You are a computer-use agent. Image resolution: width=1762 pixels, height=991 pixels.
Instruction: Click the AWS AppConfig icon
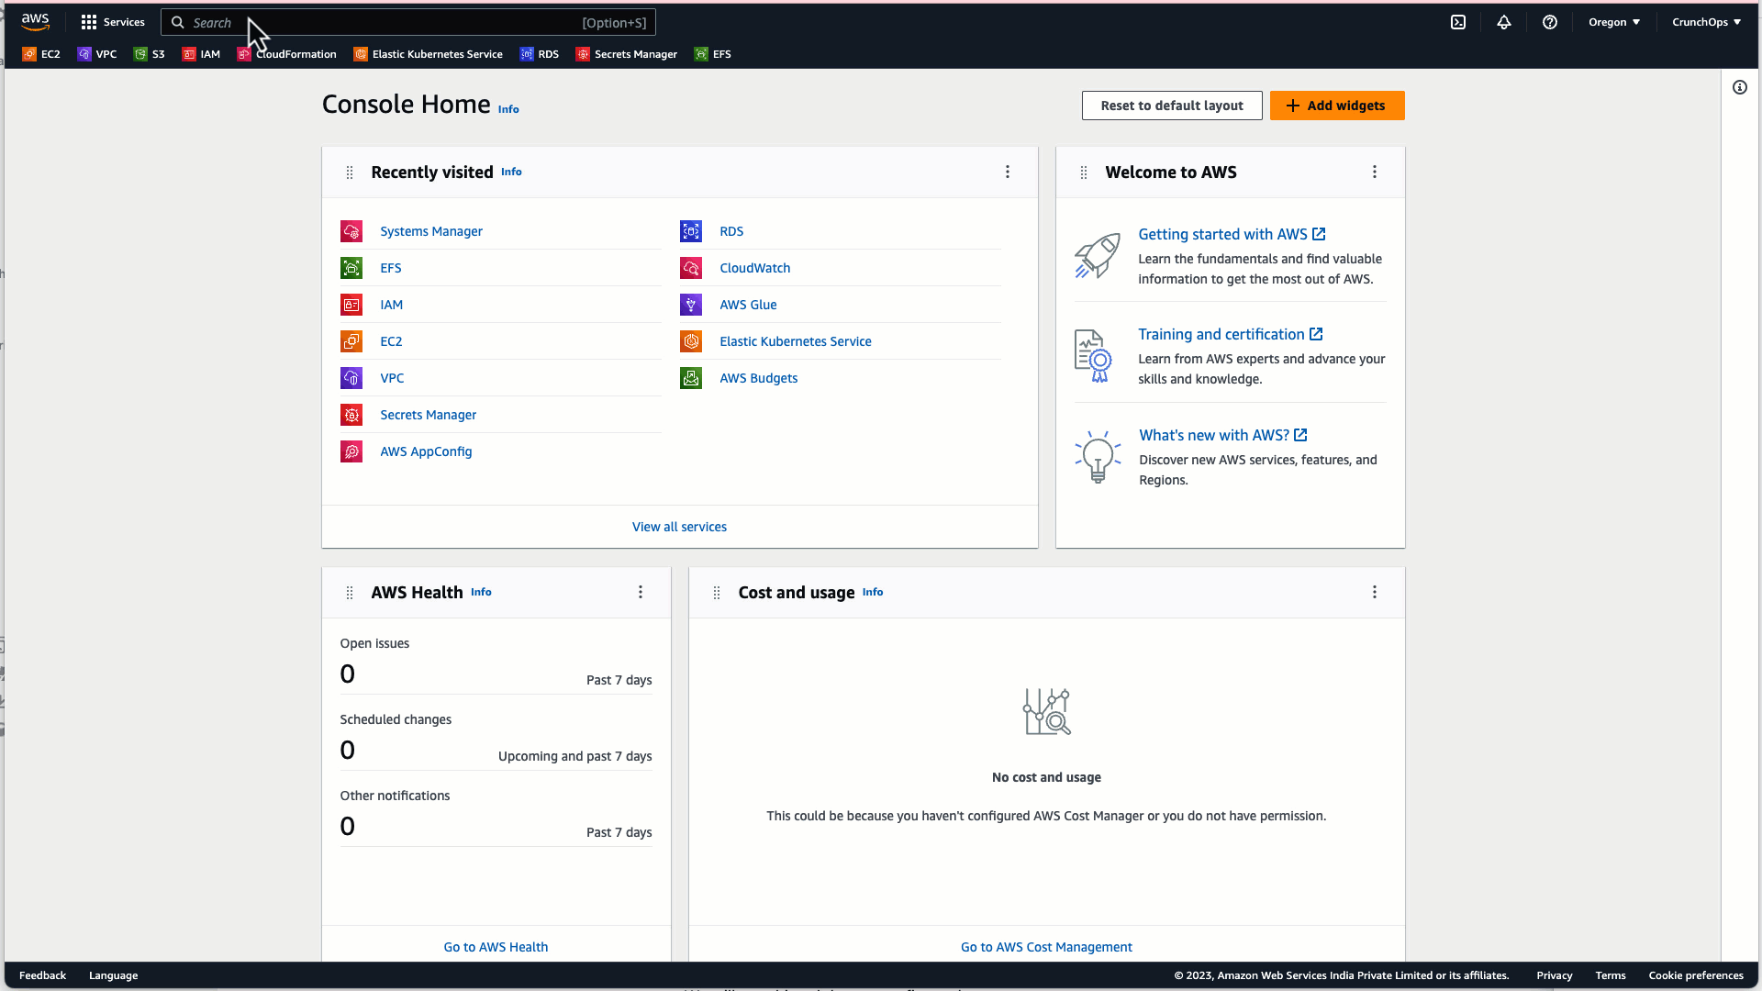click(351, 451)
